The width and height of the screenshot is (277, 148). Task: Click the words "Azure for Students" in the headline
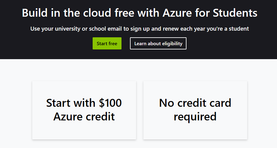tap(210, 13)
